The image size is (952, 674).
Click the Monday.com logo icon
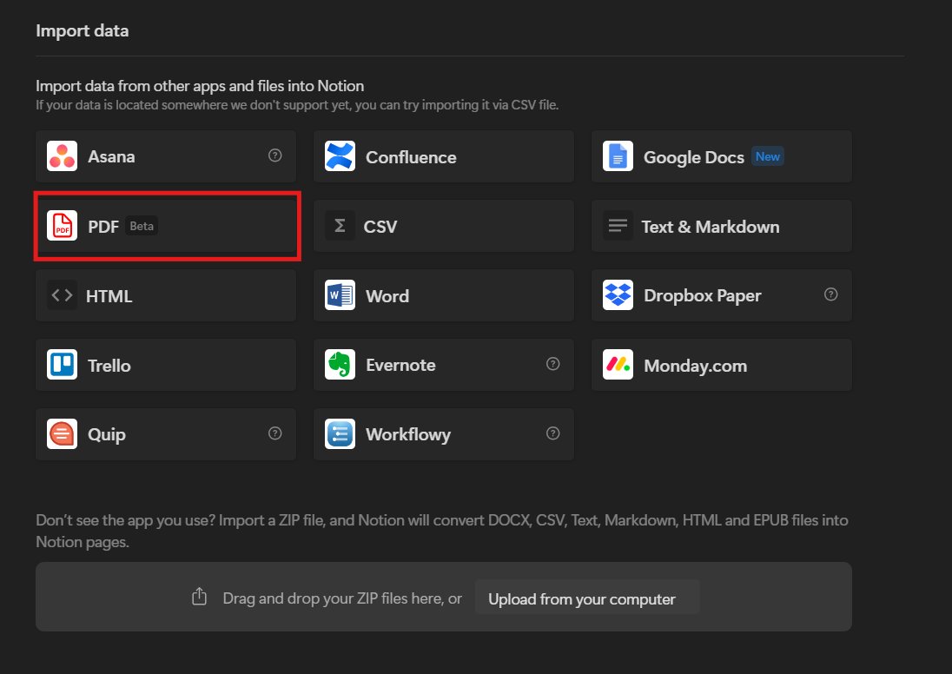coord(618,364)
